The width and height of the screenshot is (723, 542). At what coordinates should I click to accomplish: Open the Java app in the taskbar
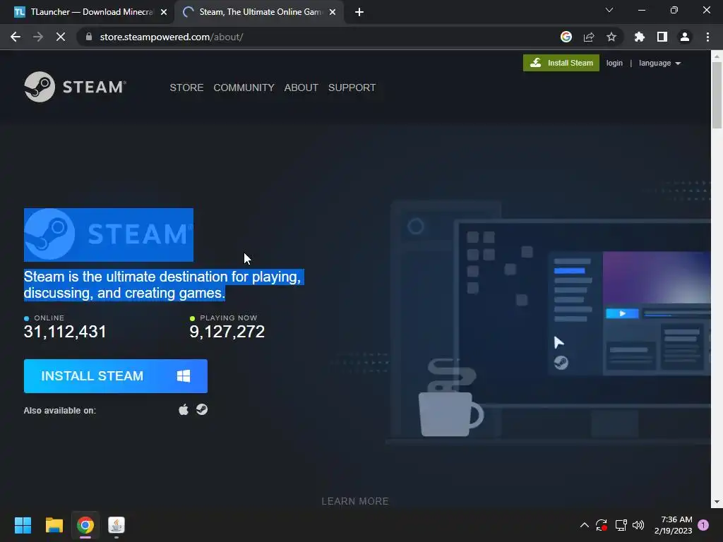tap(116, 525)
